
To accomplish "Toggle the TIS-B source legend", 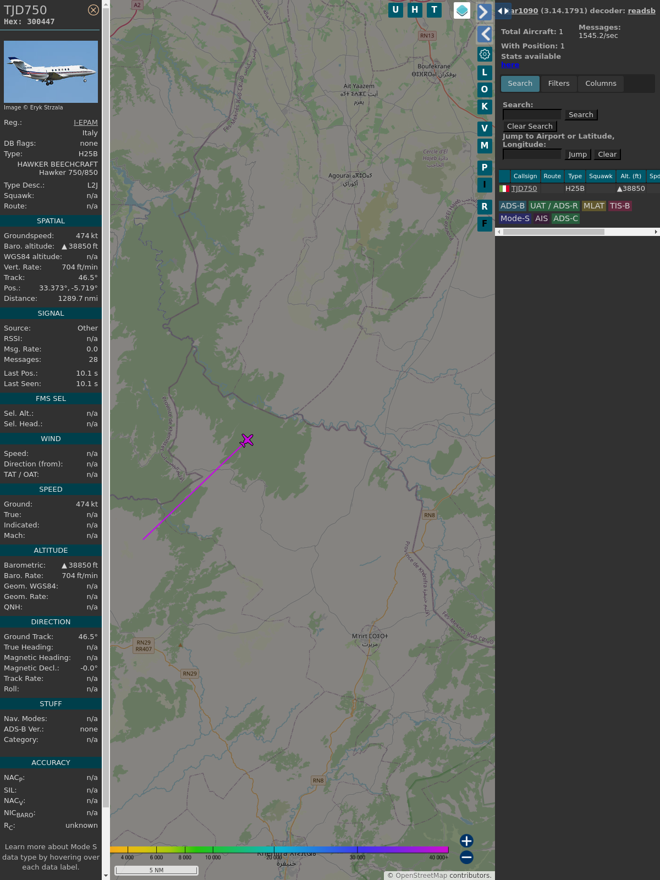I will click(x=620, y=206).
